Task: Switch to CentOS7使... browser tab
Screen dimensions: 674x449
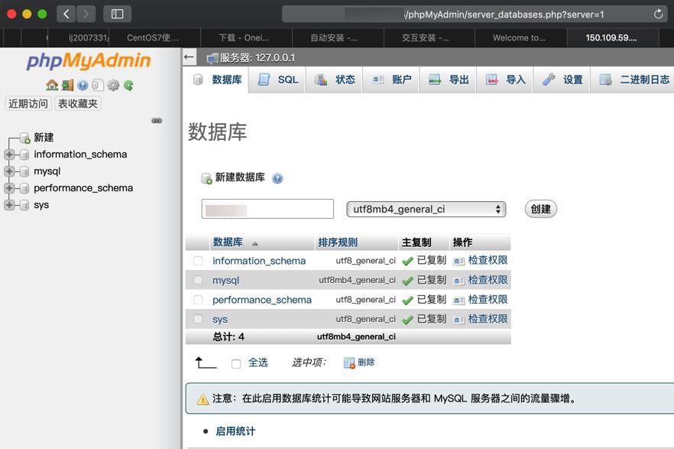Action: point(154,37)
